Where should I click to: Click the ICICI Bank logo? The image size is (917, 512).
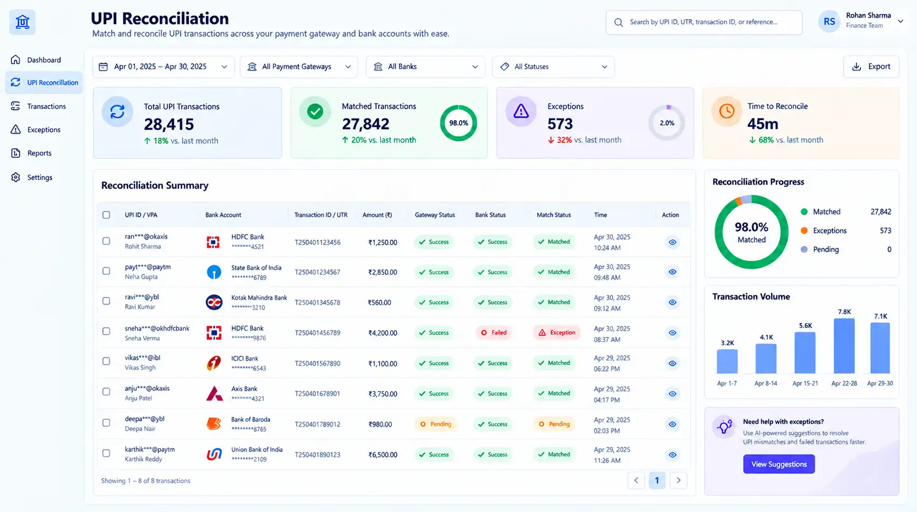coord(214,363)
